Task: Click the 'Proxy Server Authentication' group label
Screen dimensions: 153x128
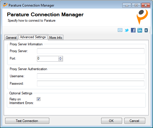Action: coord(28,69)
